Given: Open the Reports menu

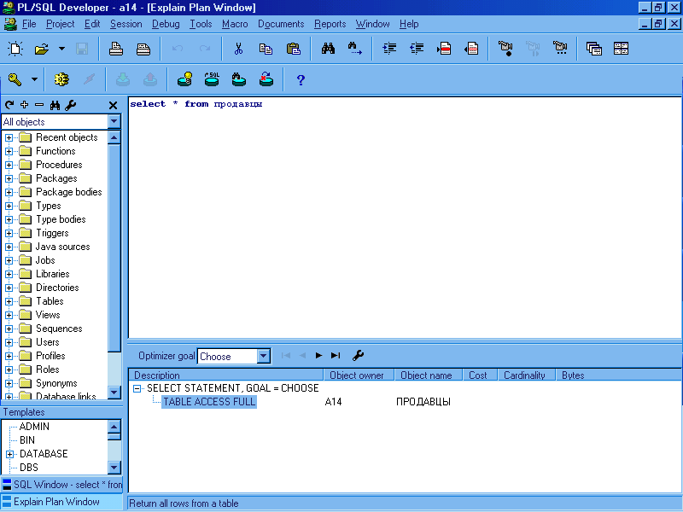Looking at the screenshot, I should click(x=330, y=24).
